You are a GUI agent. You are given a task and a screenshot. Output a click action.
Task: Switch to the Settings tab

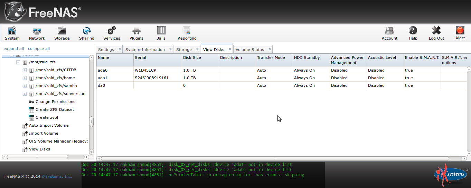tap(106, 50)
